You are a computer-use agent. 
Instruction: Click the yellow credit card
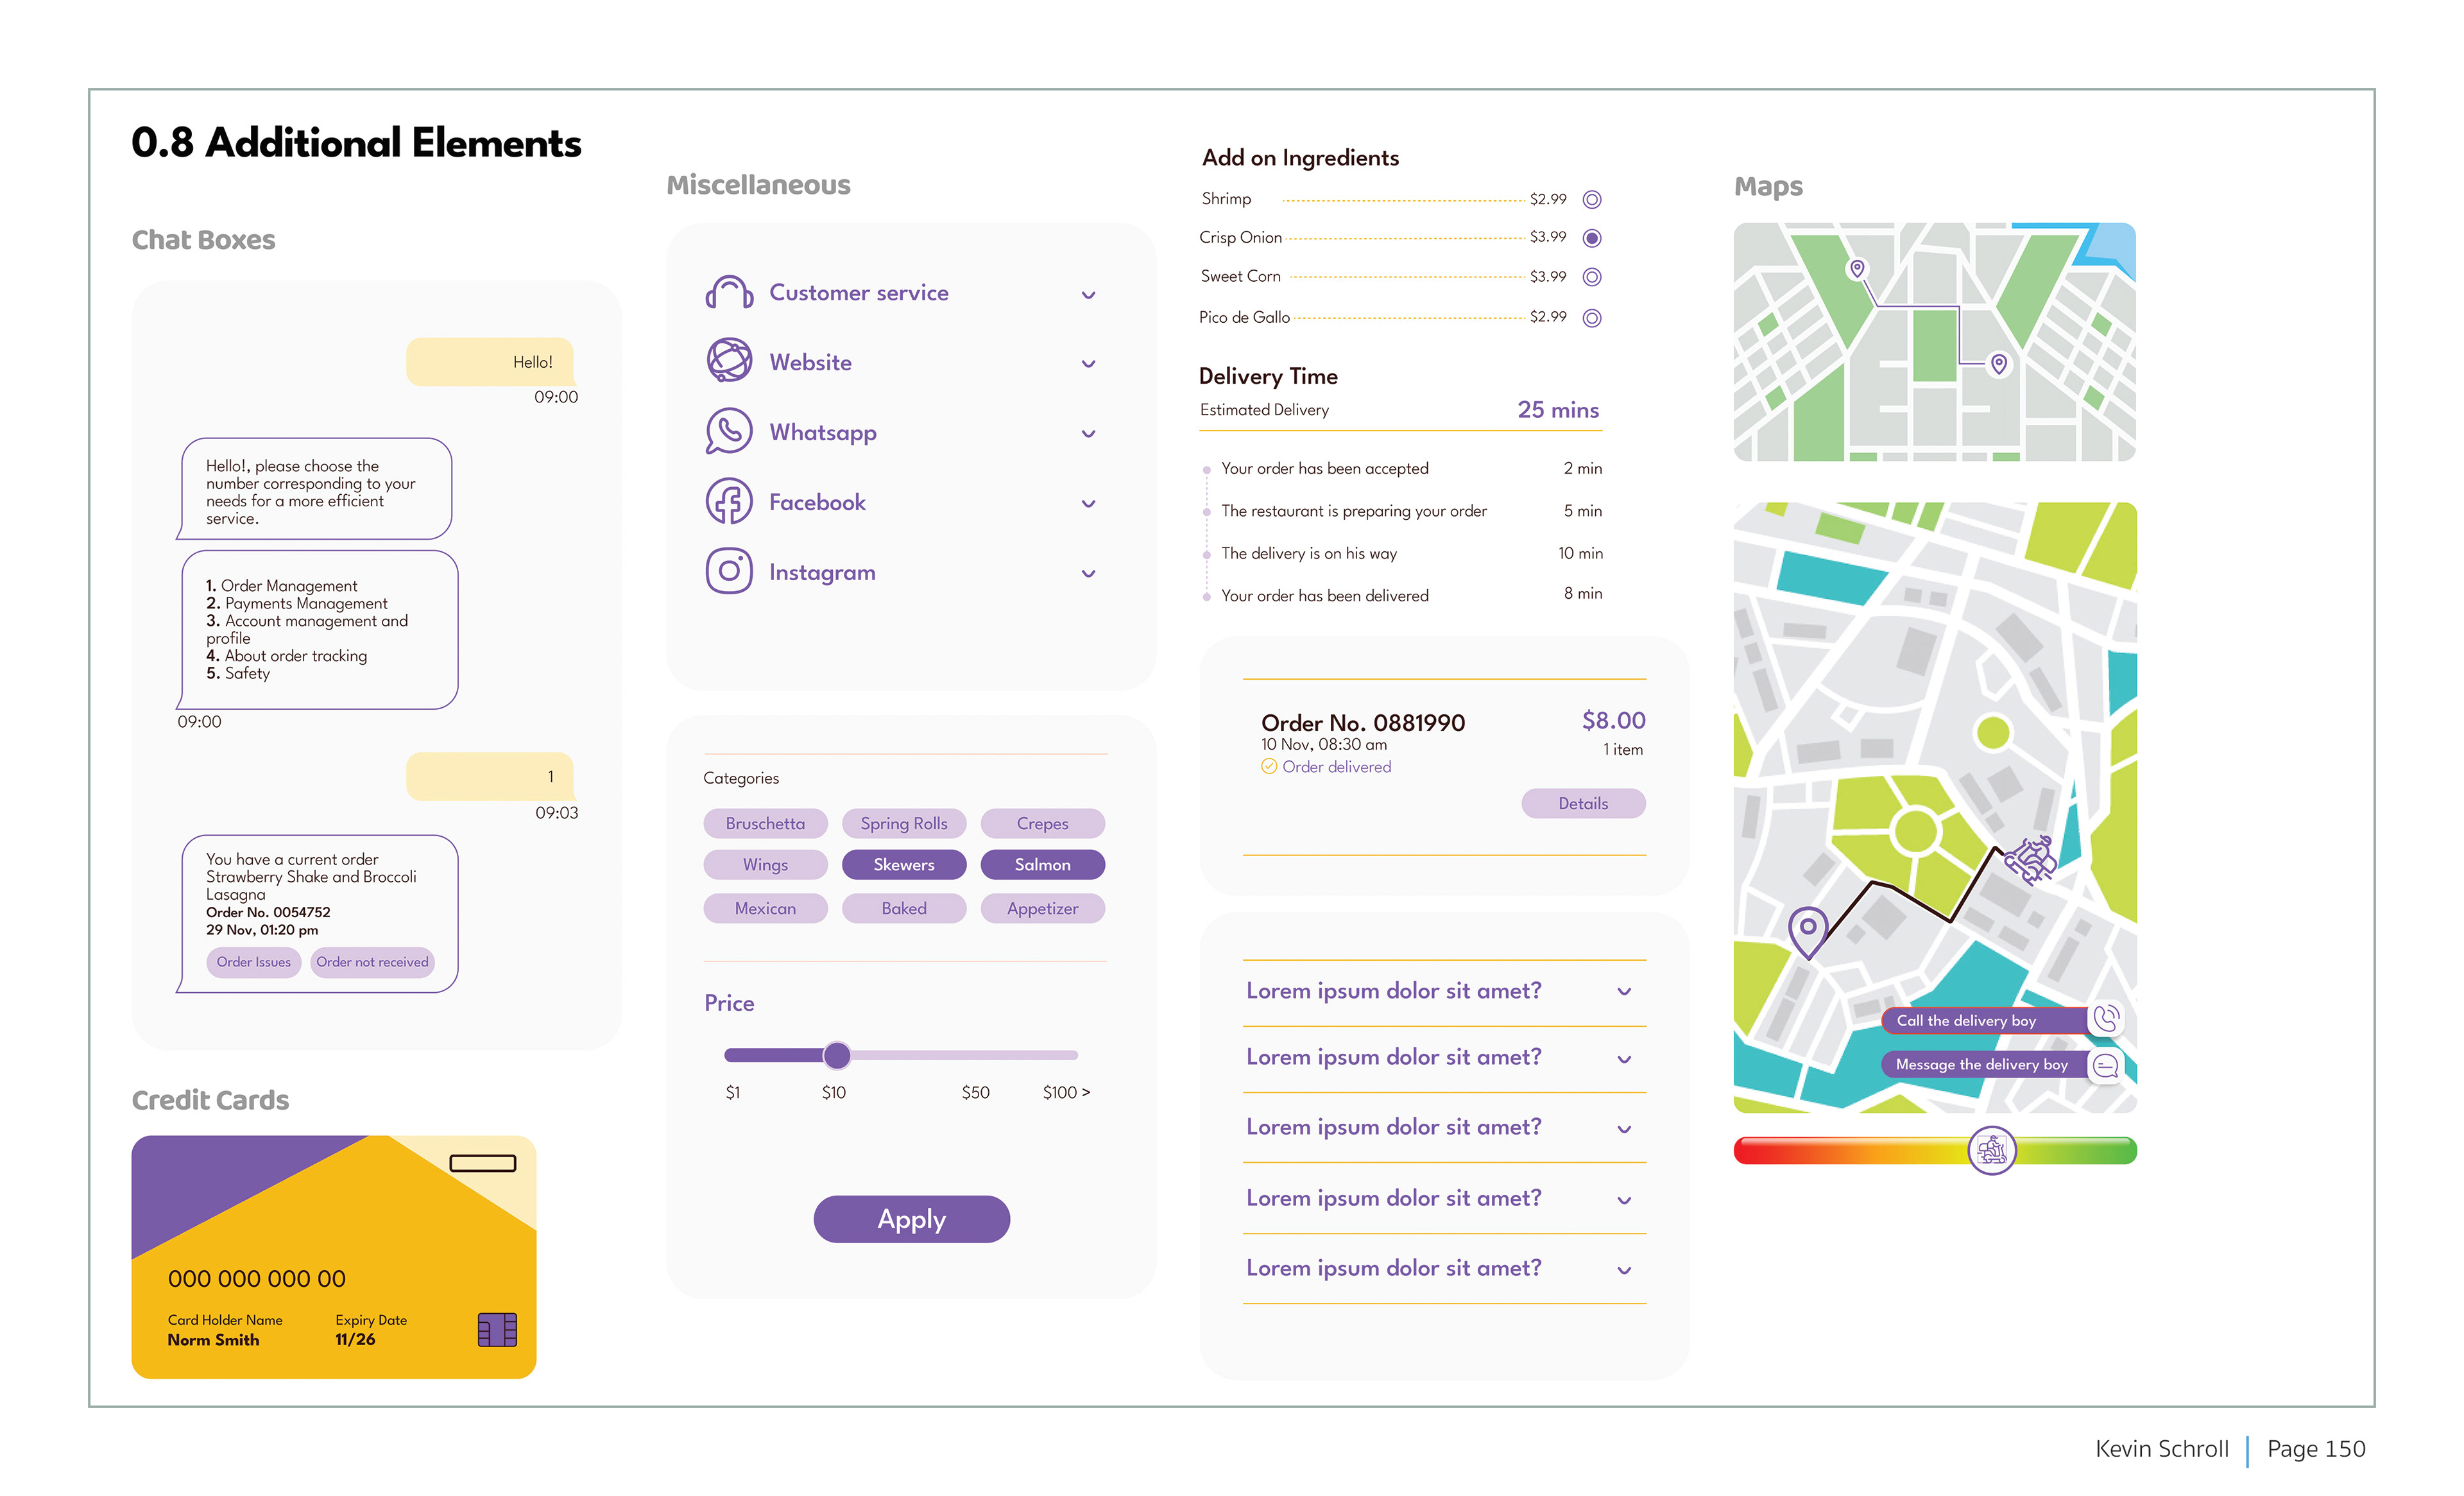[333, 1256]
